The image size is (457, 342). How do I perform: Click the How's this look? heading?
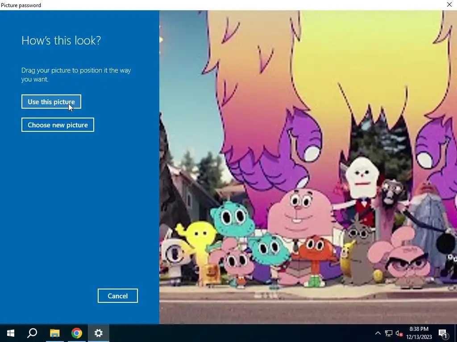pos(61,41)
